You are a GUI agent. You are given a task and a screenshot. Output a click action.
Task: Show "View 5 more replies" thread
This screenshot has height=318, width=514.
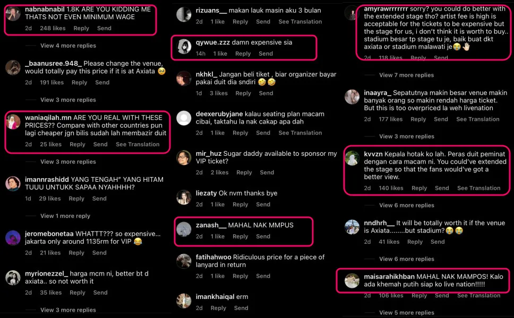(406, 313)
